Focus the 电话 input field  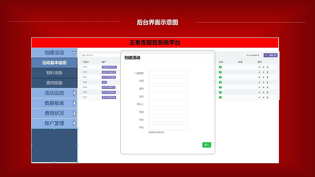[x=168, y=112]
